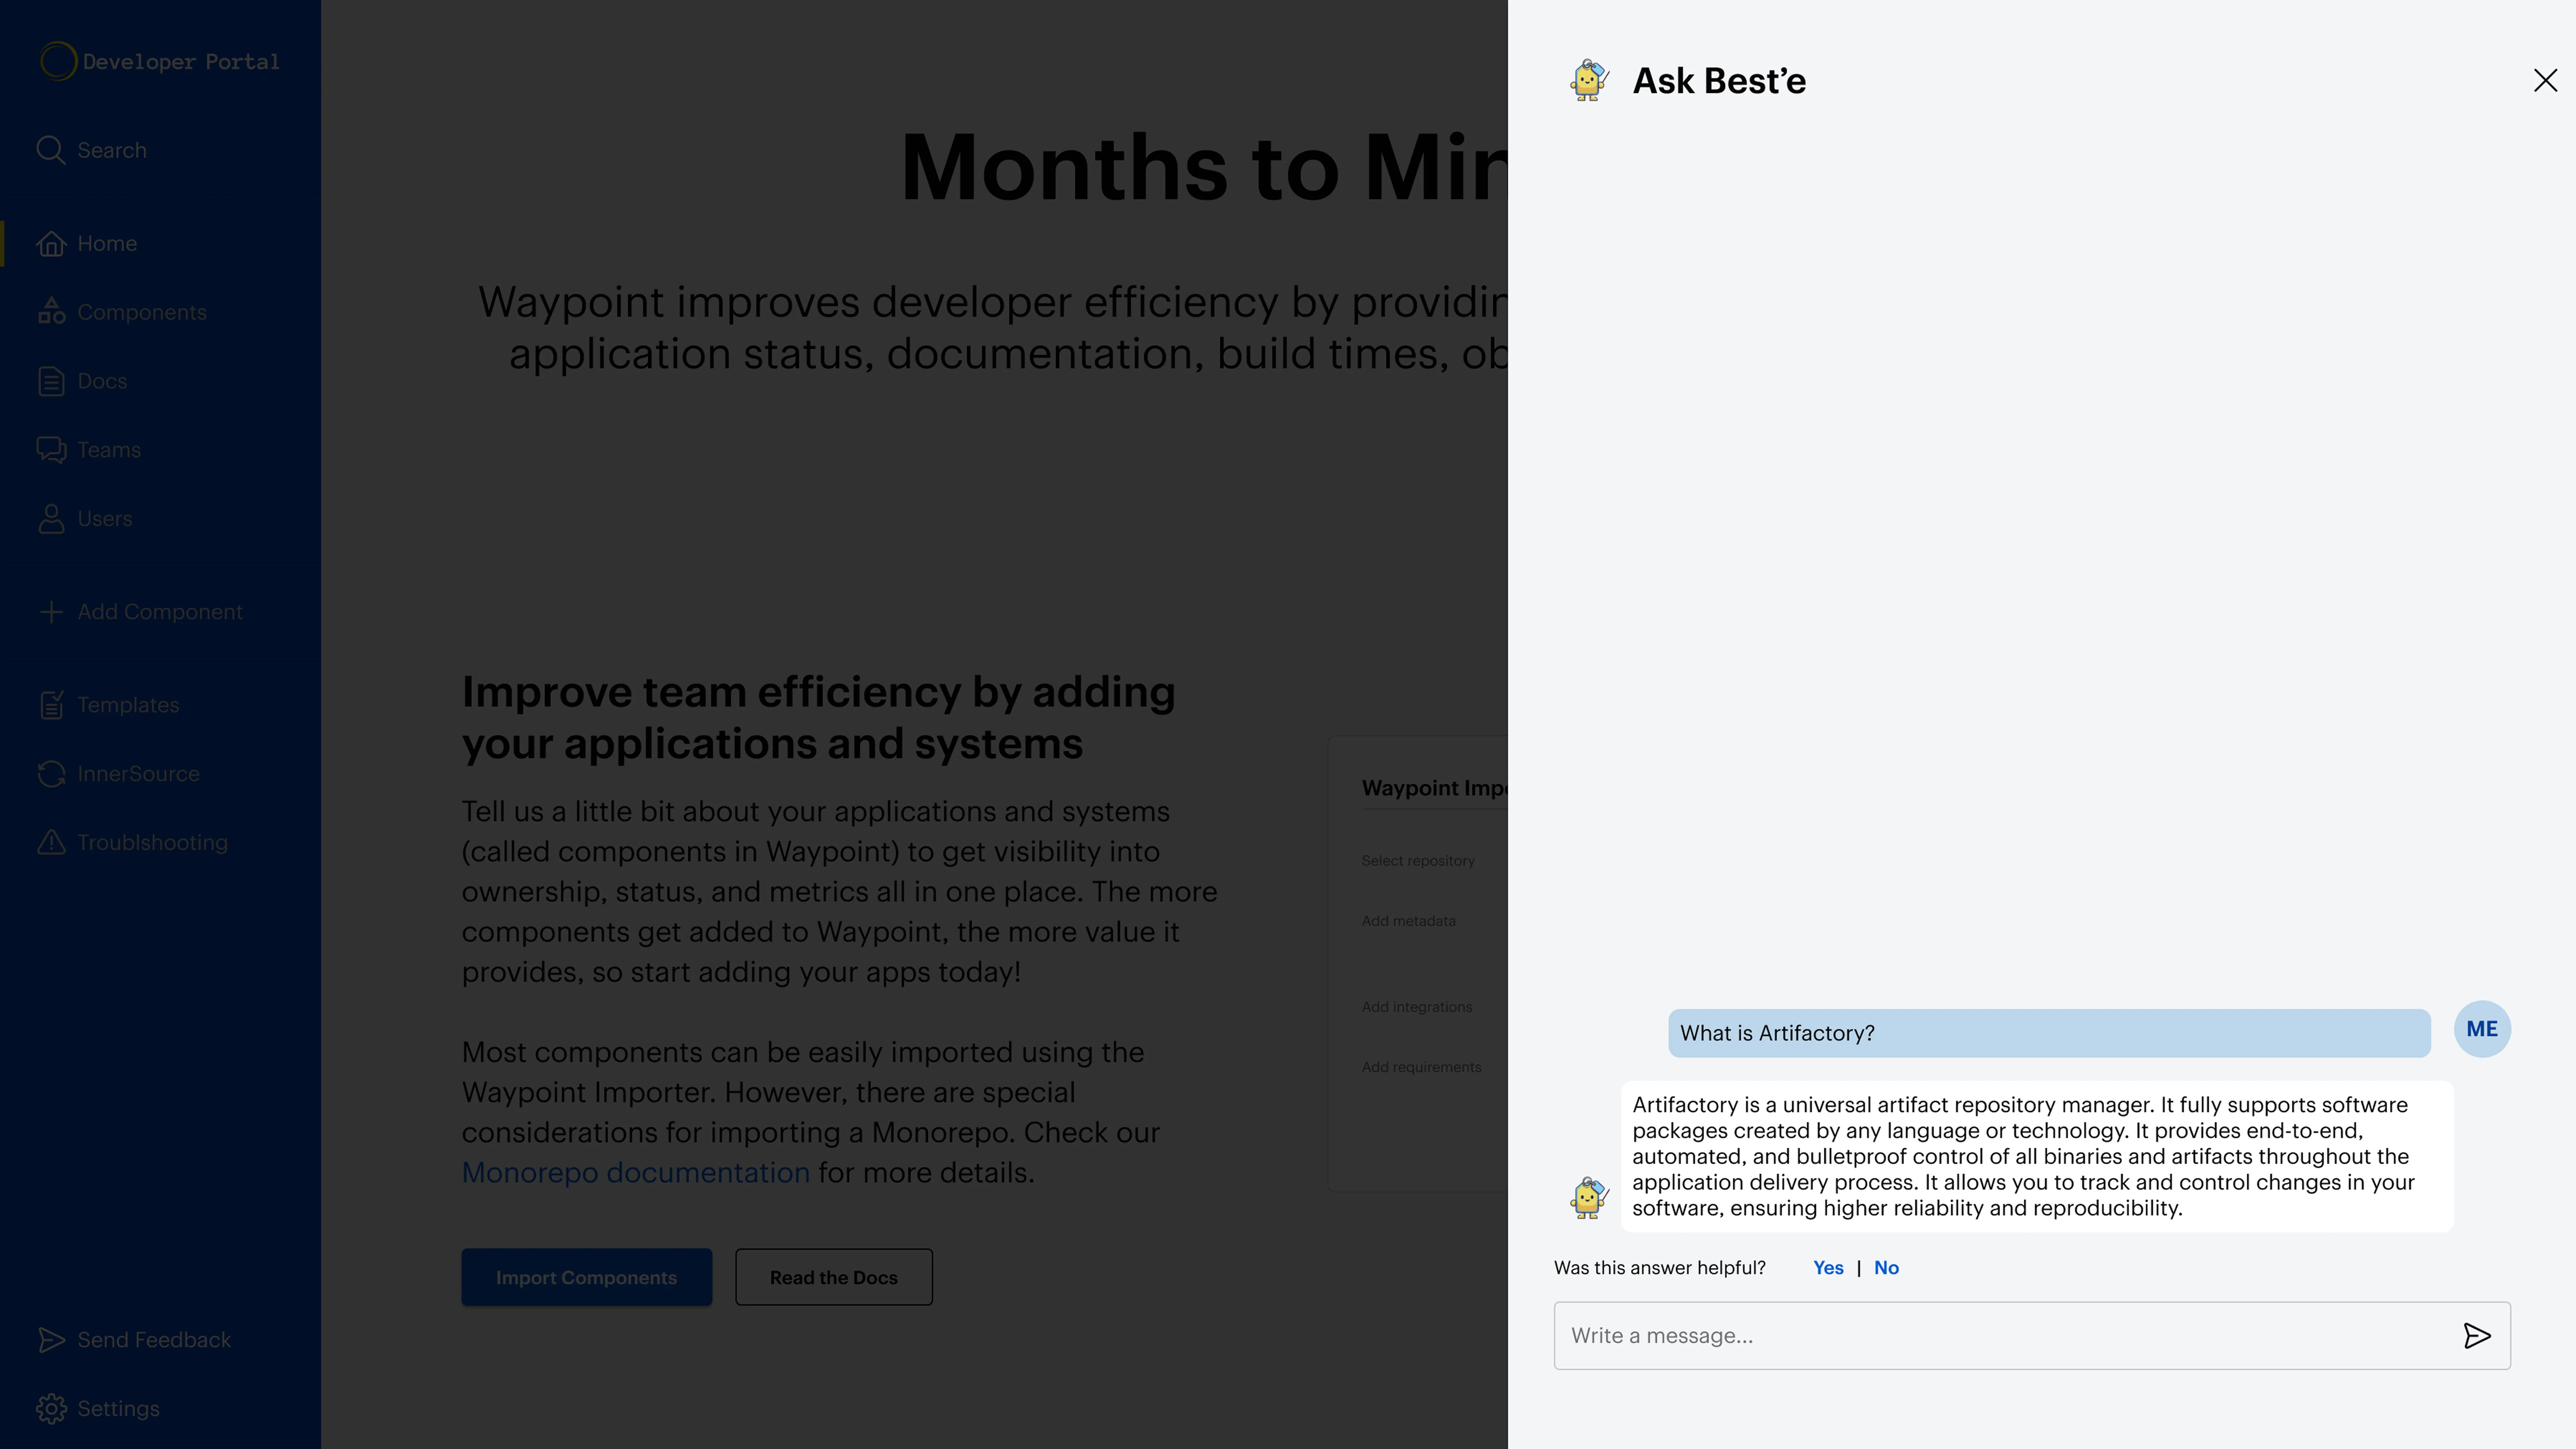Click the Read the Docs button

pos(833,1277)
